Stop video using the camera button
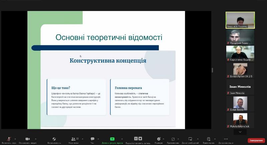This screenshot has height=145, width=267. tap(27, 139)
